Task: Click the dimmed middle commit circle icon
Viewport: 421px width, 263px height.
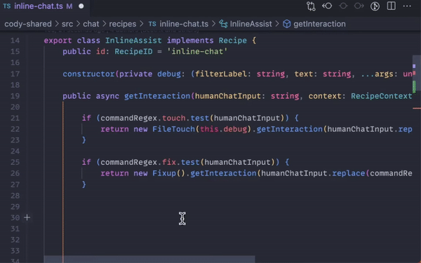Action: click(343, 6)
